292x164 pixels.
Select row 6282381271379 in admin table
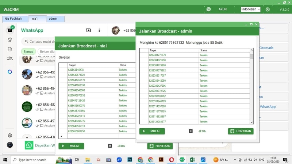[x=195, y=55]
